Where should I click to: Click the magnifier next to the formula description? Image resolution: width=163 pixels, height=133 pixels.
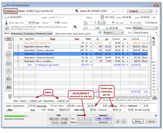pyautogui.click(x=75, y=27)
